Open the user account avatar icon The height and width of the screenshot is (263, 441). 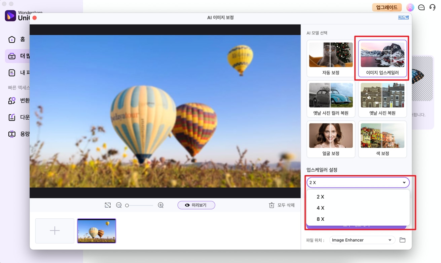pyautogui.click(x=410, y=7)
